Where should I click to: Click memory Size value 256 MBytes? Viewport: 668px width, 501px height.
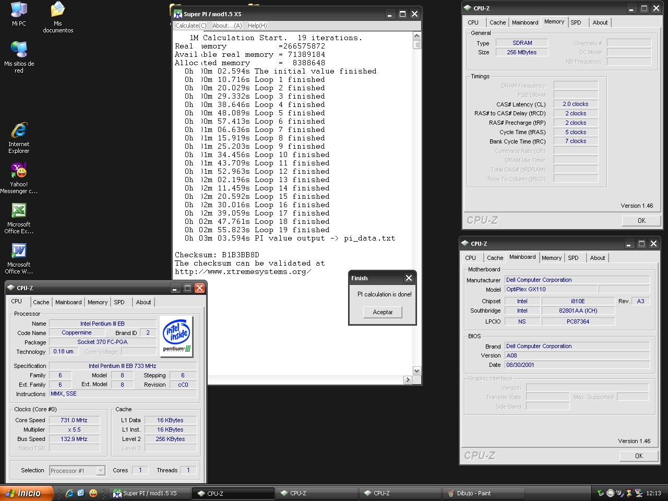coord(522,52)
